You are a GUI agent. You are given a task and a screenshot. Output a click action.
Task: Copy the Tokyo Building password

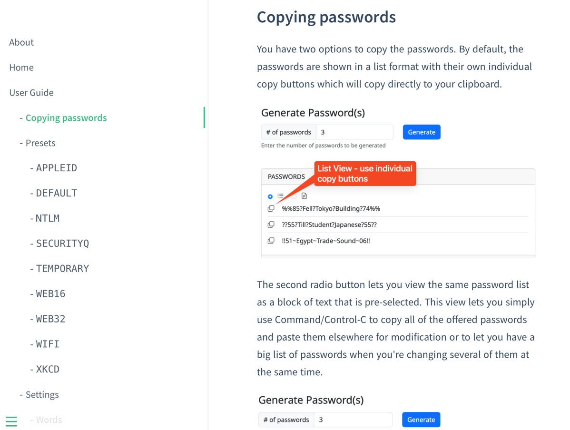coord(271,208)
